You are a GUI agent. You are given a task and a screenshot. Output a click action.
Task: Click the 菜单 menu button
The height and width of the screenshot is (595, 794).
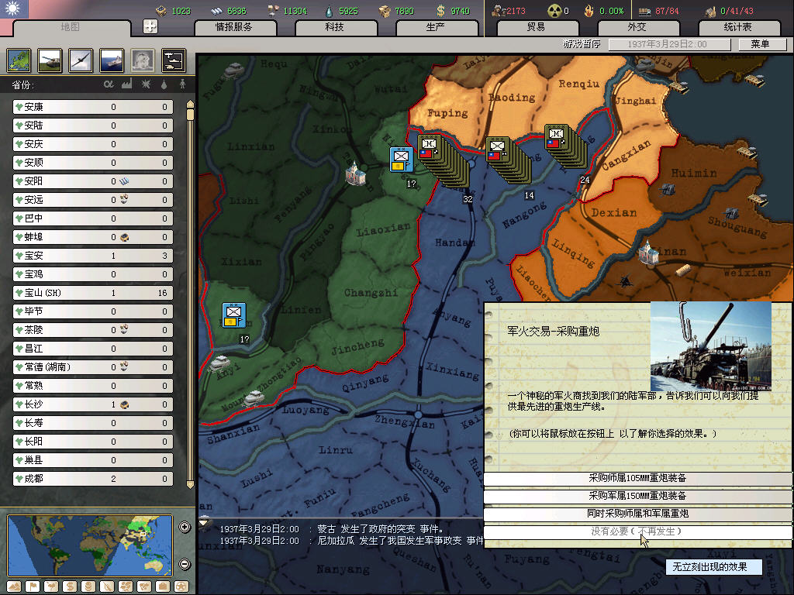tap(759, 44)
